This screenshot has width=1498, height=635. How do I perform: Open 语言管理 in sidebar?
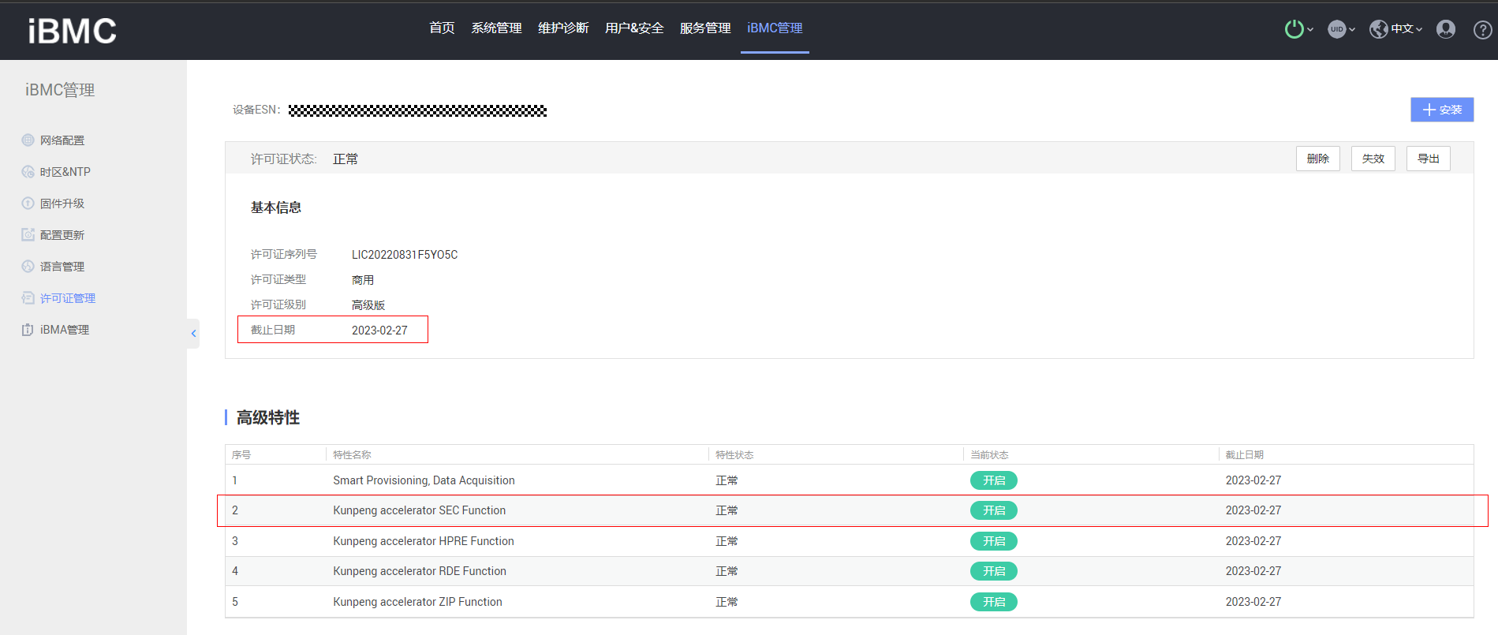pyautogui.click(x=62, y=267)
